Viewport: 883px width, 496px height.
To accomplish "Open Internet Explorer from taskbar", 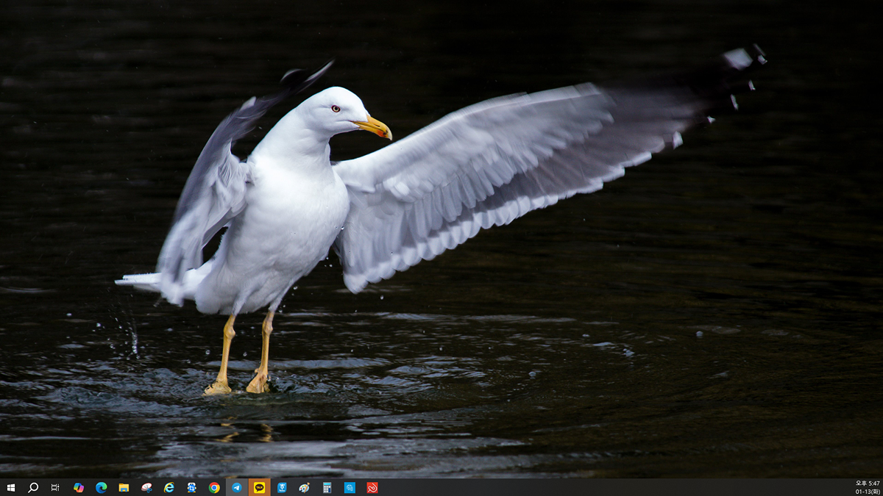I will point(169,487).
